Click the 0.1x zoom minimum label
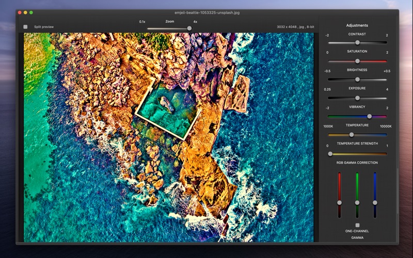413x258 pixels. pyautogui.click(x=142, y=22)
